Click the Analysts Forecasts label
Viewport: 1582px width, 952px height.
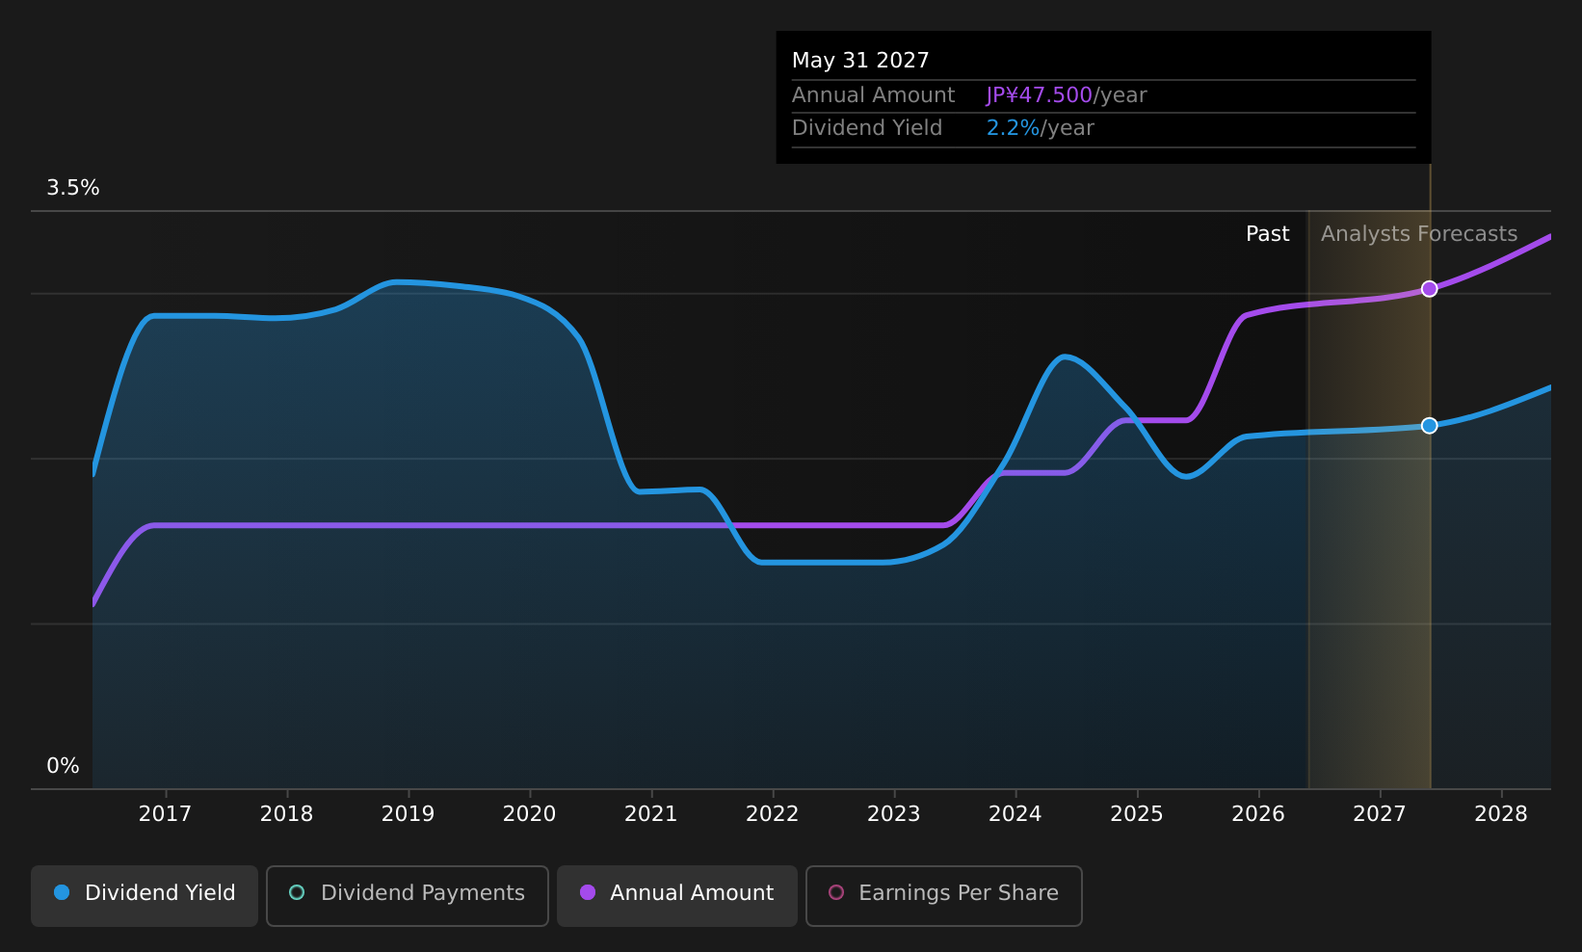tap(1418, 234)
